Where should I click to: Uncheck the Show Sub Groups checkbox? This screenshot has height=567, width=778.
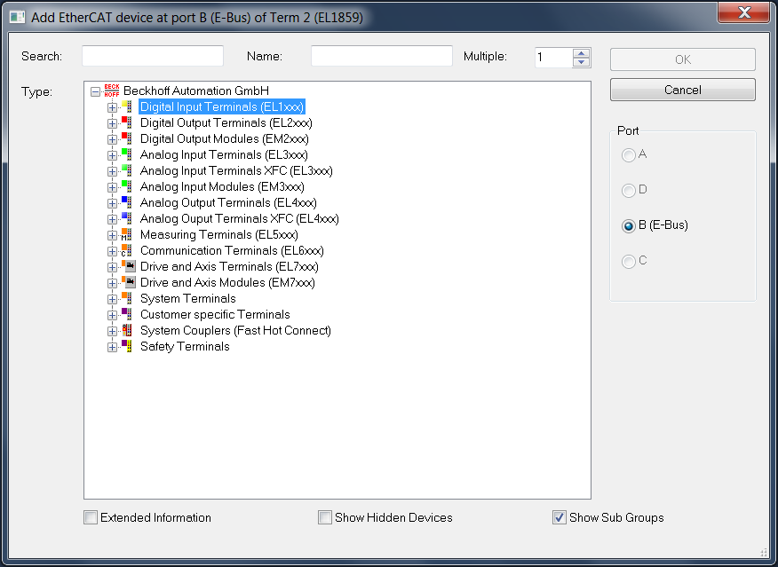coord(560,517)
